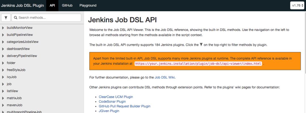Expand the mavenJob arrow

click(x=3, y=105)
